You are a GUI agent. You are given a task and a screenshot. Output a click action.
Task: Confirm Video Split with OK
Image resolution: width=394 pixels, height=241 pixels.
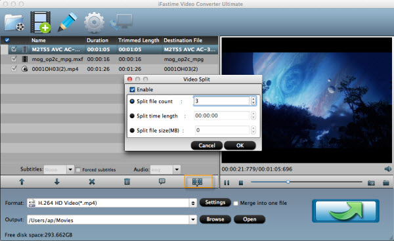(x=240, y=146)
